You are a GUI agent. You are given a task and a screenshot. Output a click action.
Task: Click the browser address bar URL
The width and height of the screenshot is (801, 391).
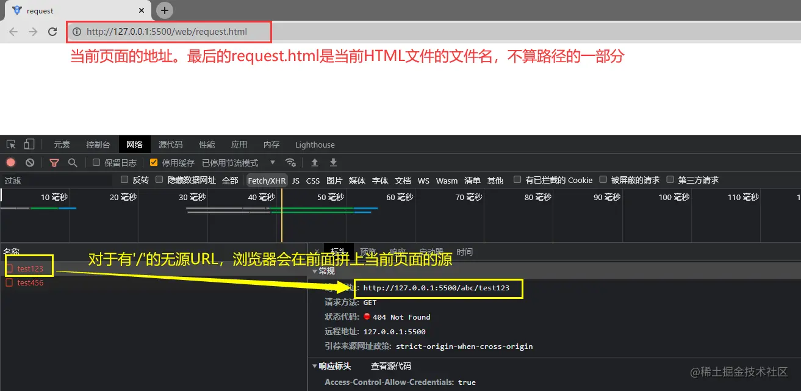click(x=167, y=32)
